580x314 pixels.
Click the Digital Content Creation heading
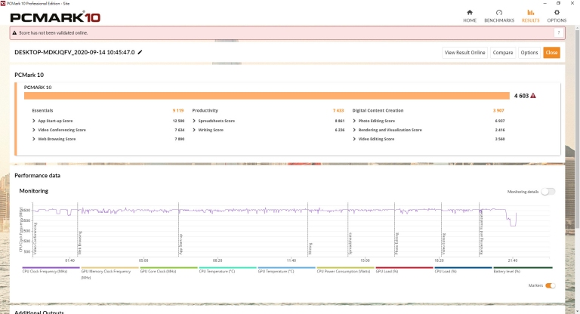point(378,111)
